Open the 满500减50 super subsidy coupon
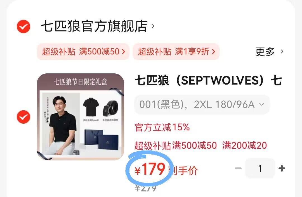The width and height of the screenshot is (302, 197). 83,52
